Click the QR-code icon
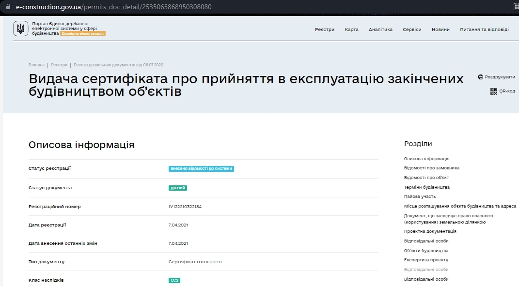The image size is (519, 286). (x=493, y=91)
